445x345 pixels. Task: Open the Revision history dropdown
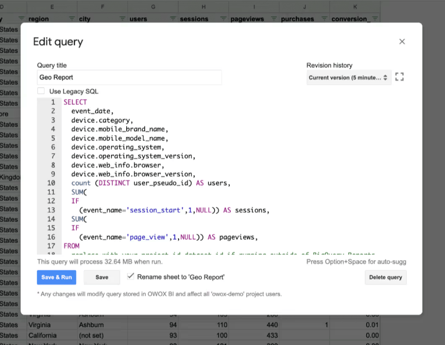(x=349, y=78)
